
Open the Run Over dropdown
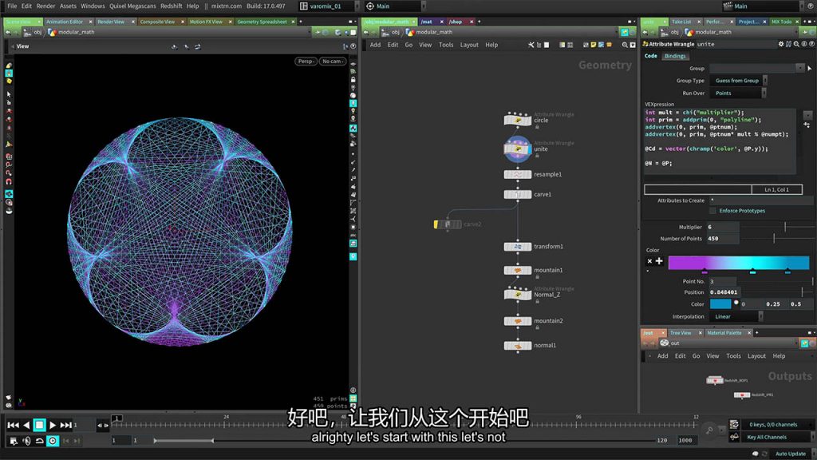click(x=738, y=93)
